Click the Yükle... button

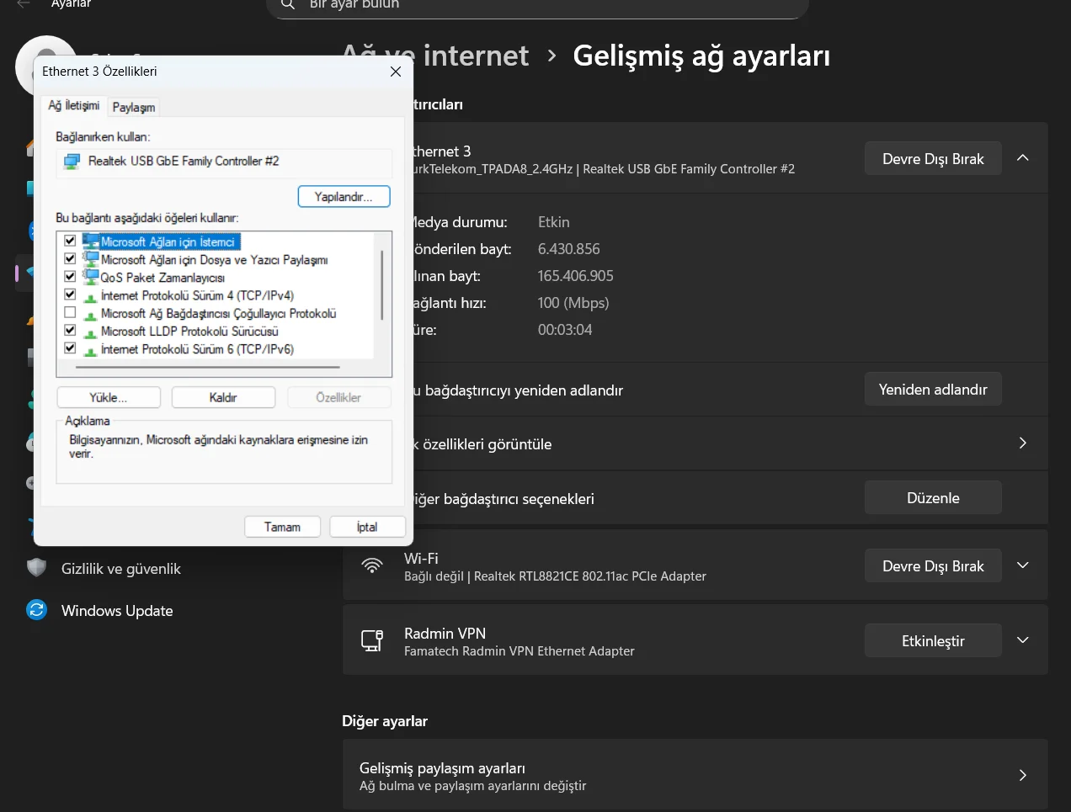tap(109, 397)
